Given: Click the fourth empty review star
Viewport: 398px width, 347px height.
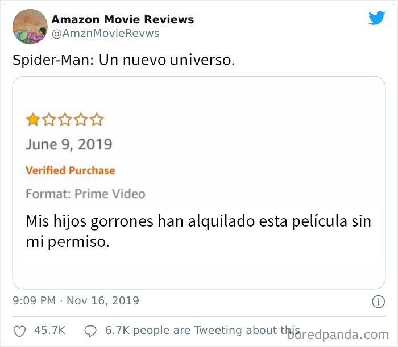Looking at the screenshot, I should (81, 119).
